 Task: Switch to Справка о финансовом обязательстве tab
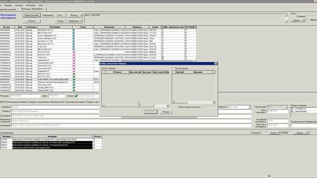click(x=46, y=102)
